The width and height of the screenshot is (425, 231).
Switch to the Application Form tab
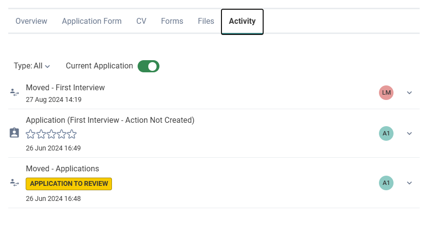click(92, 21)
